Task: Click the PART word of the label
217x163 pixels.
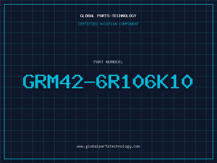Action: (x=98, y=62)
